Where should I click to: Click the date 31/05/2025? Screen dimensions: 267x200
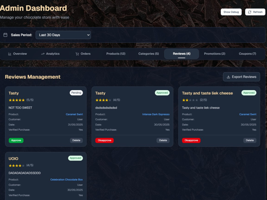pos(75,125)
